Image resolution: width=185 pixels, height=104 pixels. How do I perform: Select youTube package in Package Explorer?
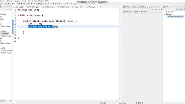coord(3,48)
